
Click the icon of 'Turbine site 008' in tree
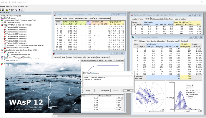pos(5,27)
